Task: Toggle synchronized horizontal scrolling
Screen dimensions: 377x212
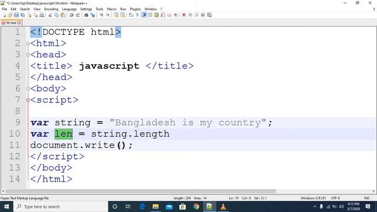Action: tap(123, 15)
